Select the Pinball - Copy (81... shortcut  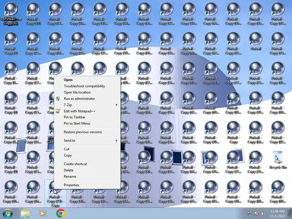click(278, 73)
